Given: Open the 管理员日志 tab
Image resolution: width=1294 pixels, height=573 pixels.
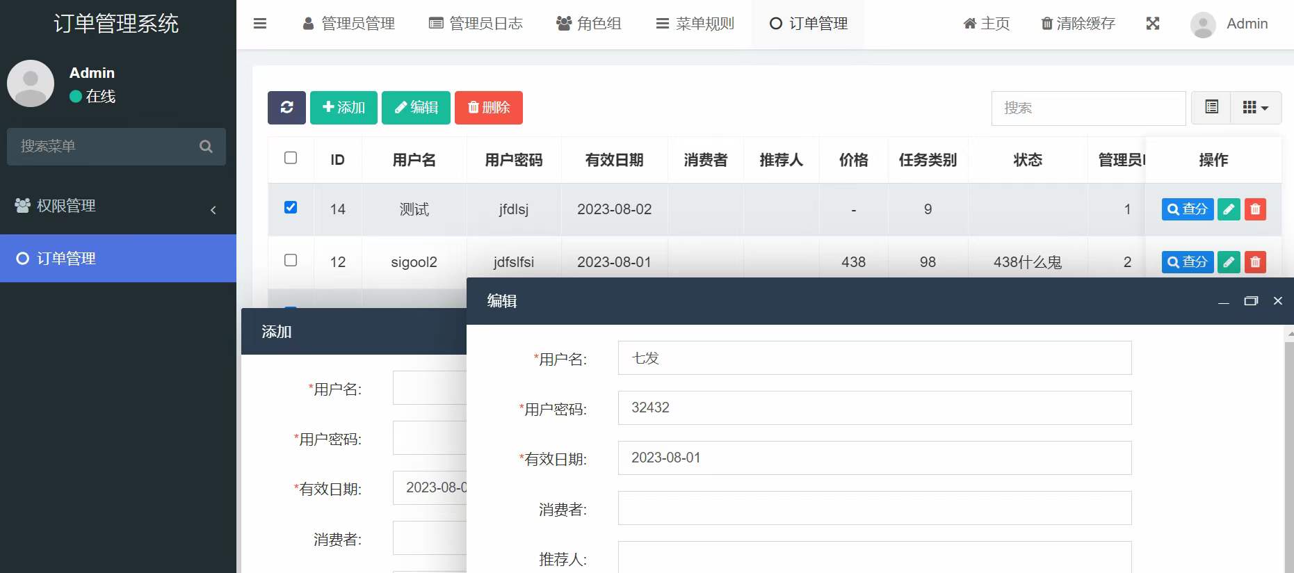Looking at the screenshot, I should pos(476,24).
